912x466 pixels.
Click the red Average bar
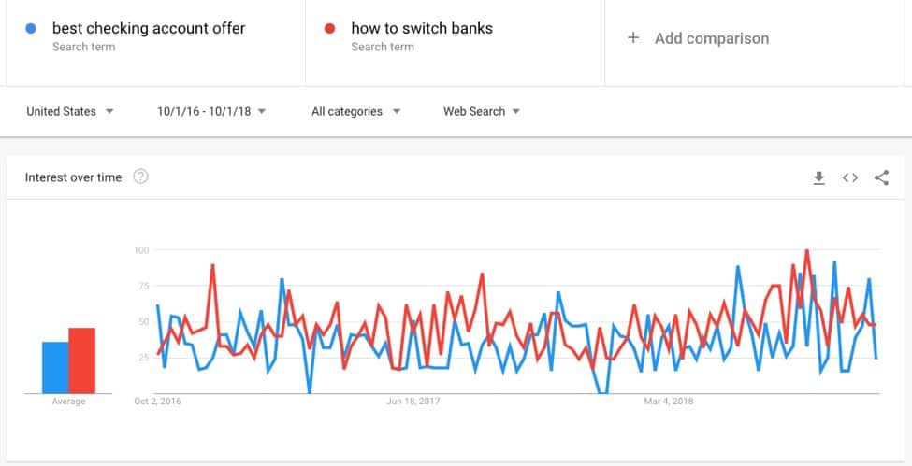tap(82, 360)
